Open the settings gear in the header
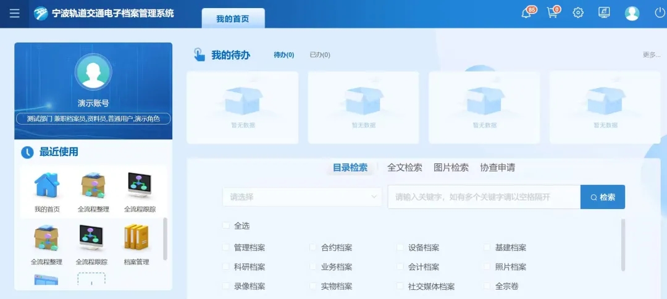The width and height of the screenshot is (667, 299). point(578,13)
